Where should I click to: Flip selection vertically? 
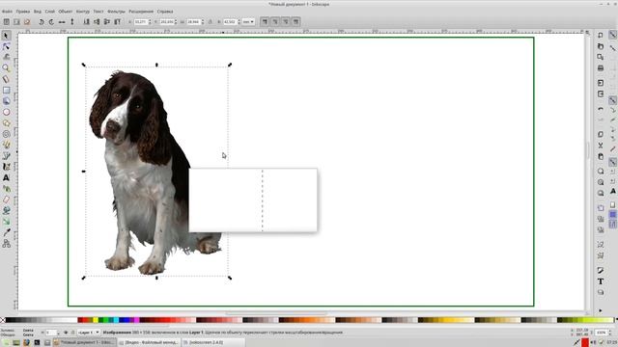pyautogui.click(x=72, y=21)
